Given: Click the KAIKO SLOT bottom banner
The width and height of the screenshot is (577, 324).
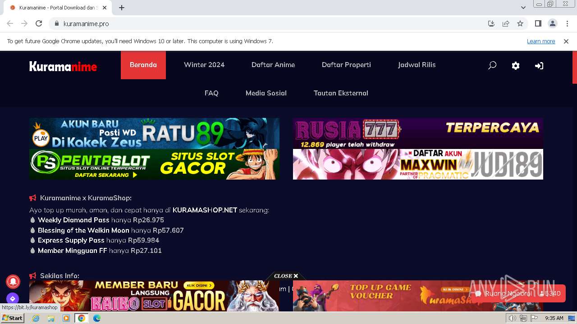Looking at the screenshot, I should 154,296.
